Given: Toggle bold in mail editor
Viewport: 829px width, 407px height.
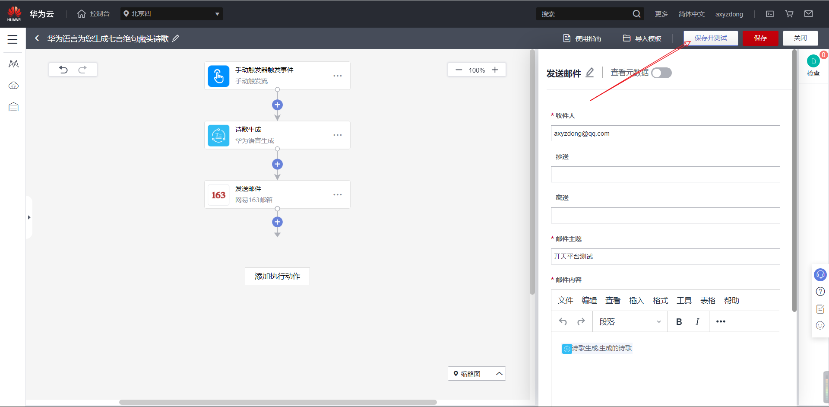Looking at the screenshot, I should coord(679,321).
